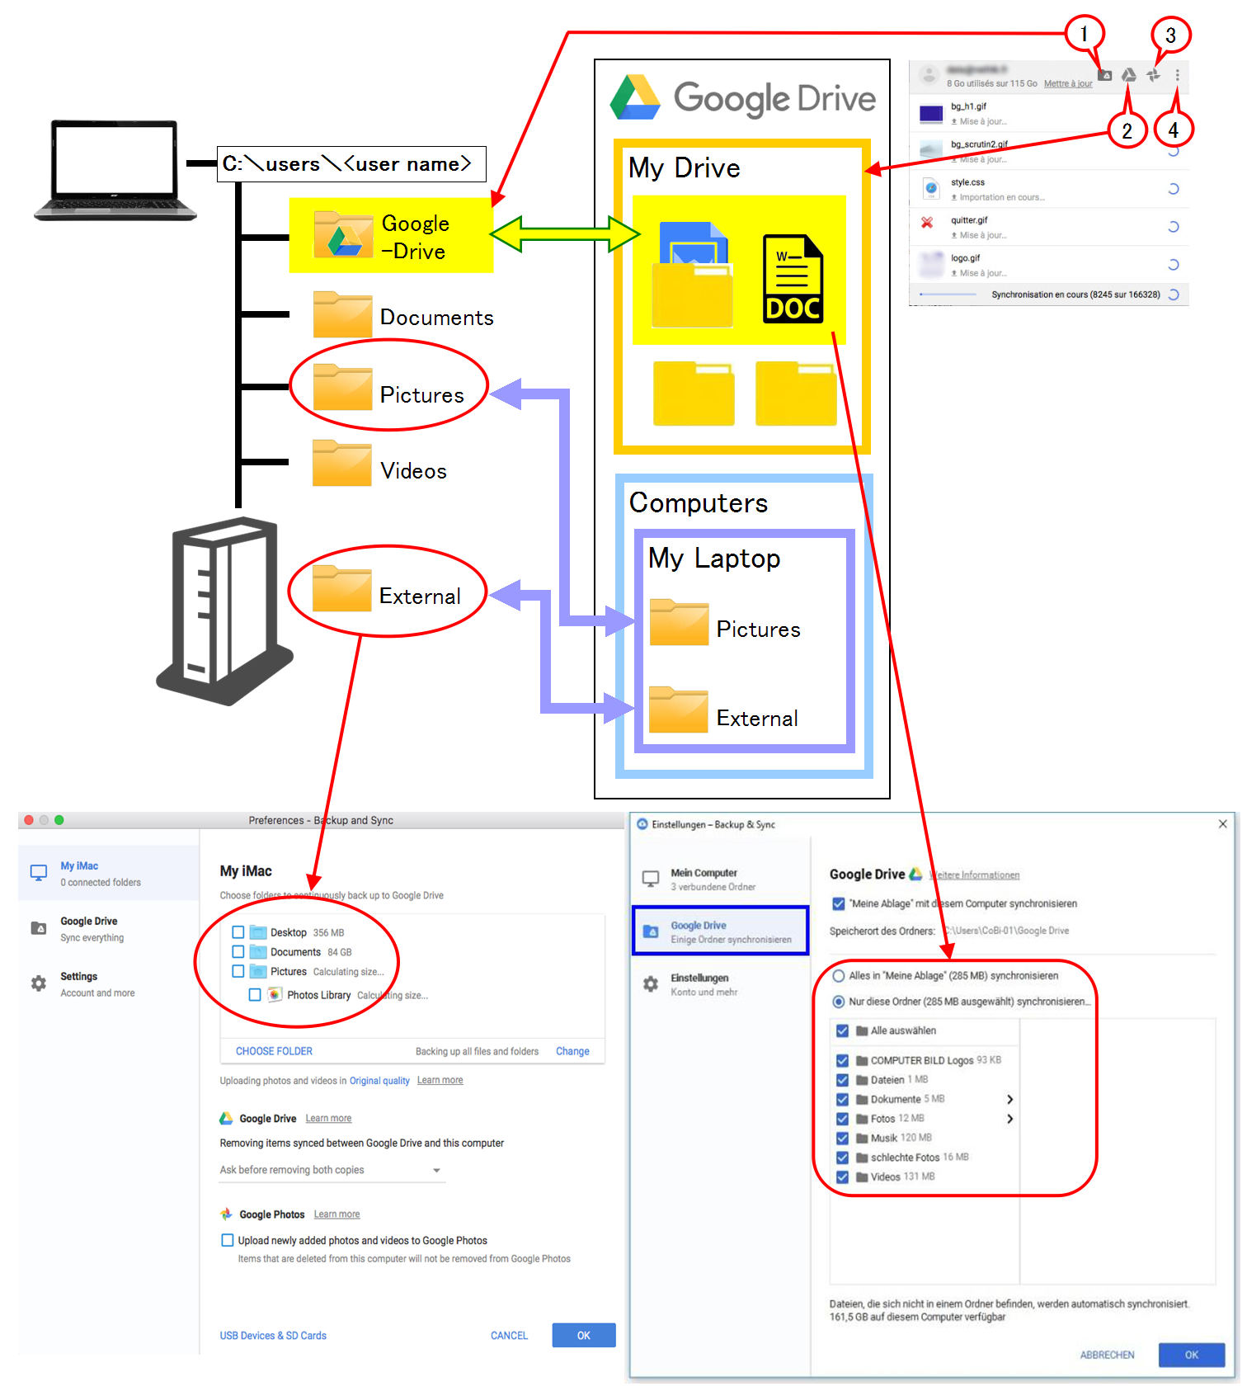Close the Einstellungen – Backup & Sync window
This screenshot has width=1247, height=1391.
[x=1222, y=823]
